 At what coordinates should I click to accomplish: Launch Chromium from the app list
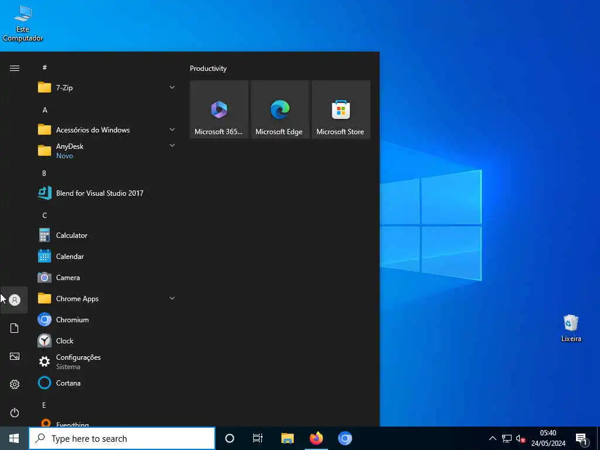coord(107,319)
